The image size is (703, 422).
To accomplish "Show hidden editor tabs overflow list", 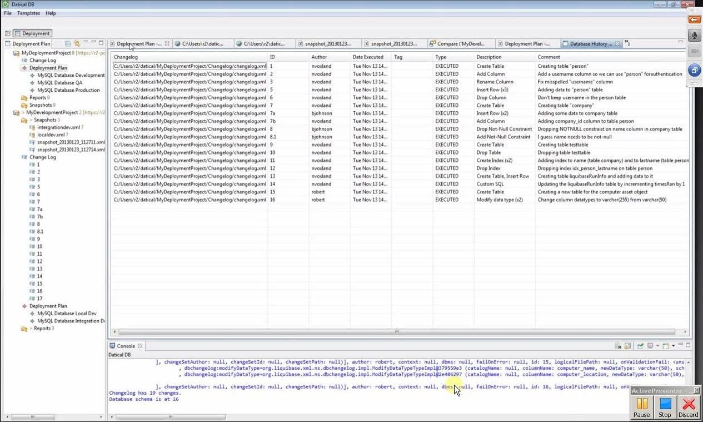I will 627,43.
